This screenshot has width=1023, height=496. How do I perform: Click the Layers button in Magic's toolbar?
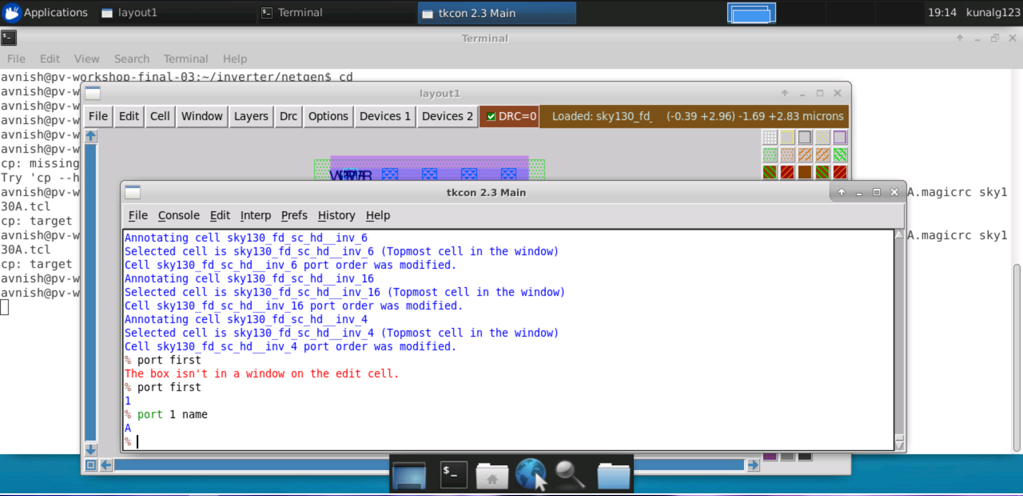click(x=251, y=116)
